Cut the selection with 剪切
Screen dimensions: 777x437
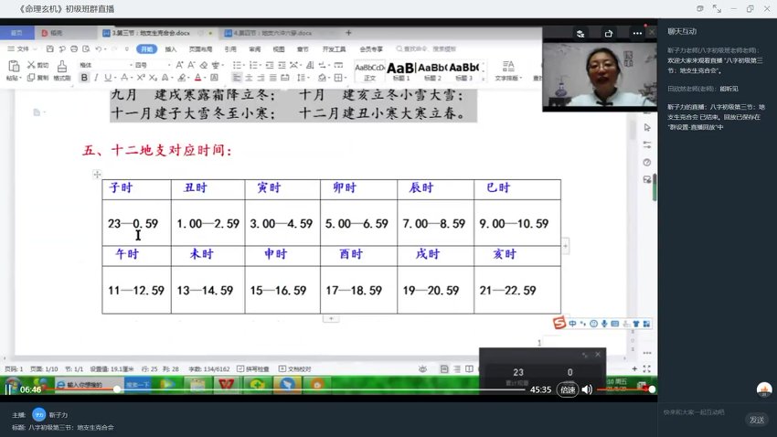click(37, 65)
